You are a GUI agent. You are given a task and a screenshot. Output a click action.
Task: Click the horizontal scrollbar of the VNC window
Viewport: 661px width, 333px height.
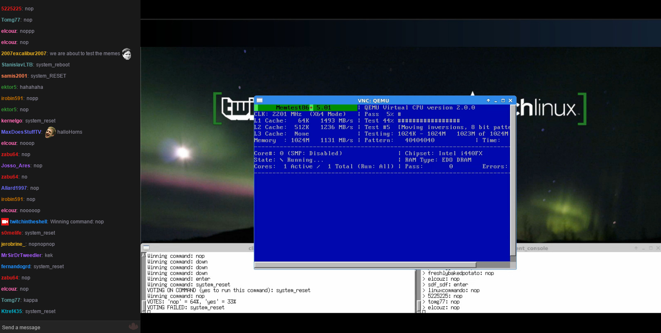[365, 265]
